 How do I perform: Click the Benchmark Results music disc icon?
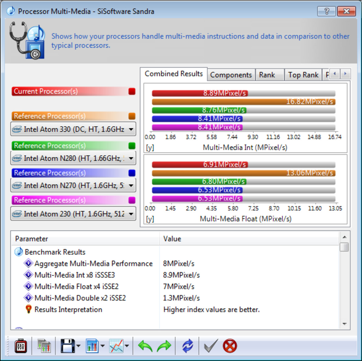tap(19, 252)
